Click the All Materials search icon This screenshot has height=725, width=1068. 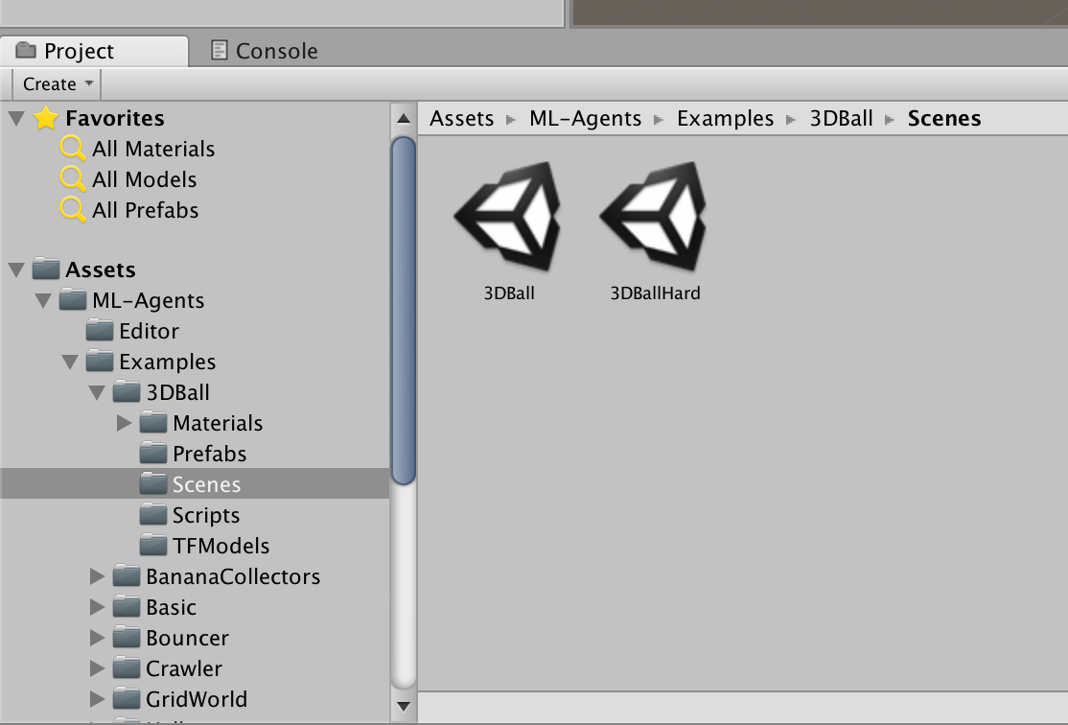pos(72,148)
